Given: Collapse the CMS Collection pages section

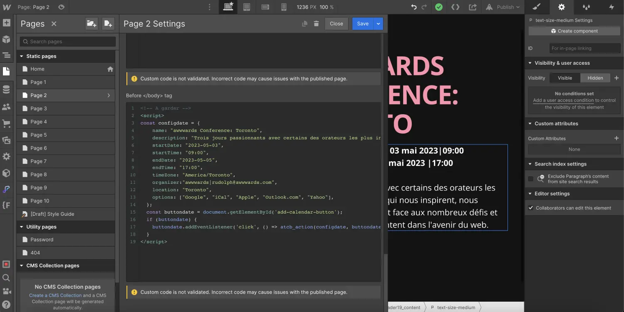Looking at the screenshot, I should click(22, 266).
